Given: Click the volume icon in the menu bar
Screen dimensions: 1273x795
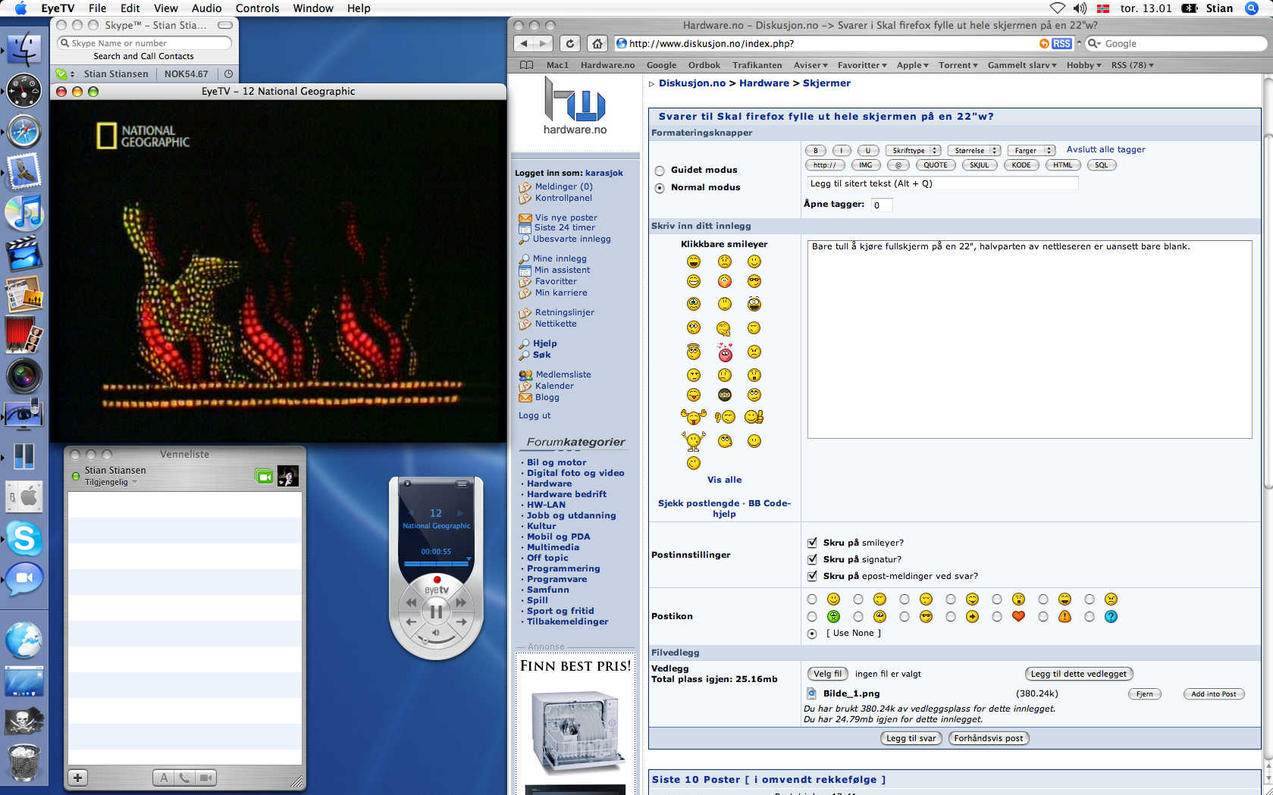Looking at the screenshot, I should pos(1080,8).
